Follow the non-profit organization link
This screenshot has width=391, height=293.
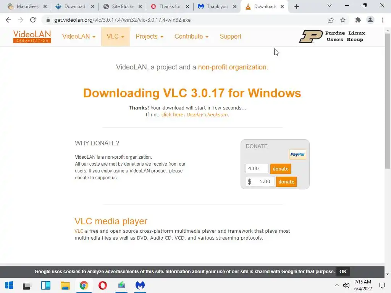tap(233, 67)
